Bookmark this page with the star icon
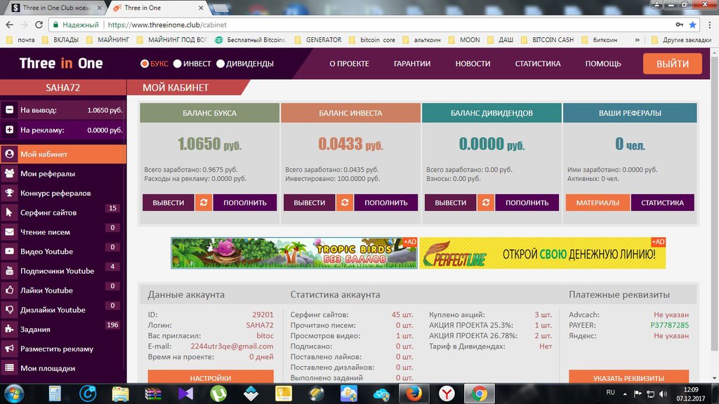 (x=692, y=24)
